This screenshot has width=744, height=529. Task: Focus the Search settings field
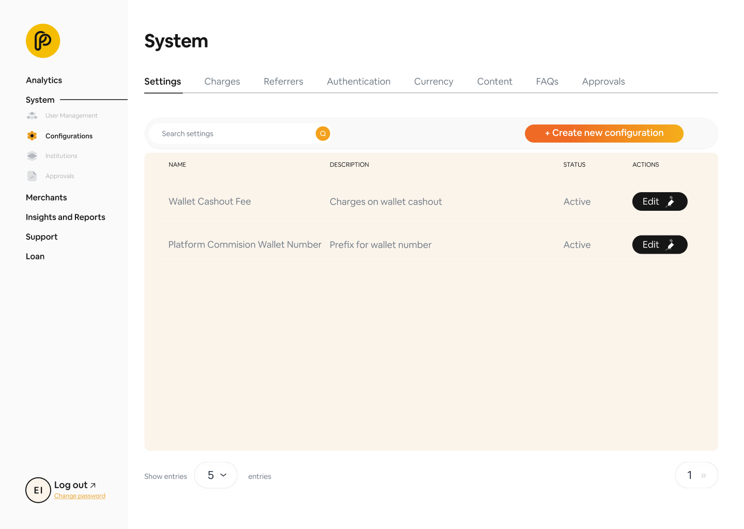click(239, 134)
